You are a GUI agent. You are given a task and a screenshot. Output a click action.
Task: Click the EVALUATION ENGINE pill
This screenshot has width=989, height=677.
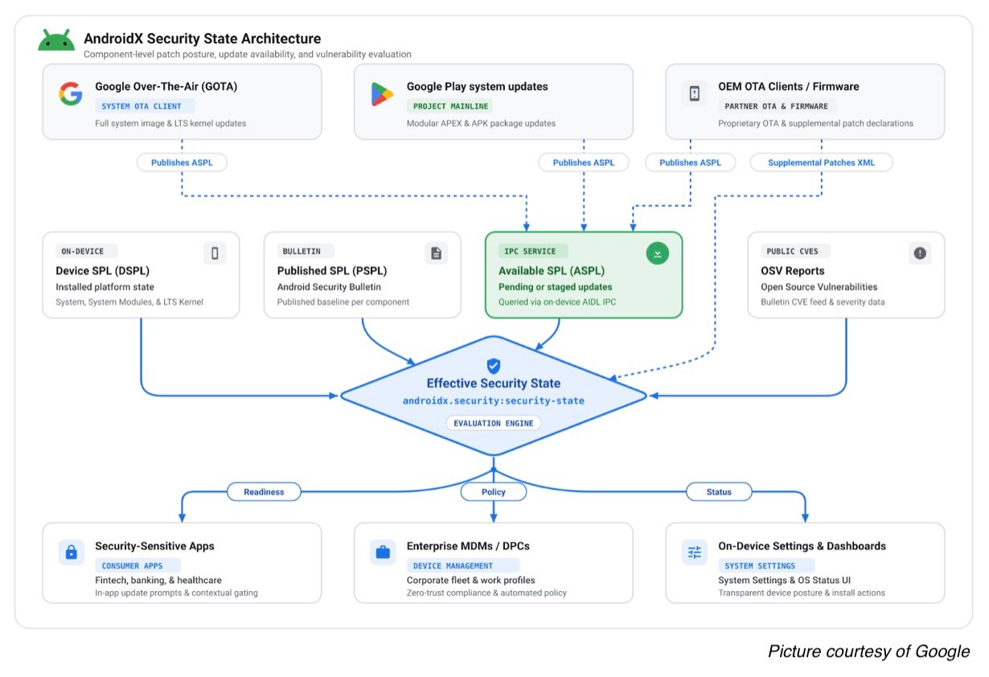coord(494,423)
